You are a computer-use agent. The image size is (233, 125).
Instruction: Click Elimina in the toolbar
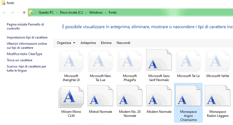pyautogui.click(x=106, y=43)
